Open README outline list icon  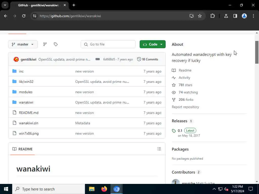(159, 149)
